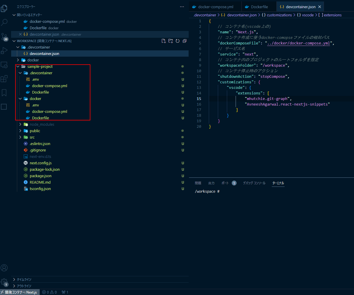Collapse the 開いているエディター section
Screen dimensions: 354x295
tap(100, 15)
